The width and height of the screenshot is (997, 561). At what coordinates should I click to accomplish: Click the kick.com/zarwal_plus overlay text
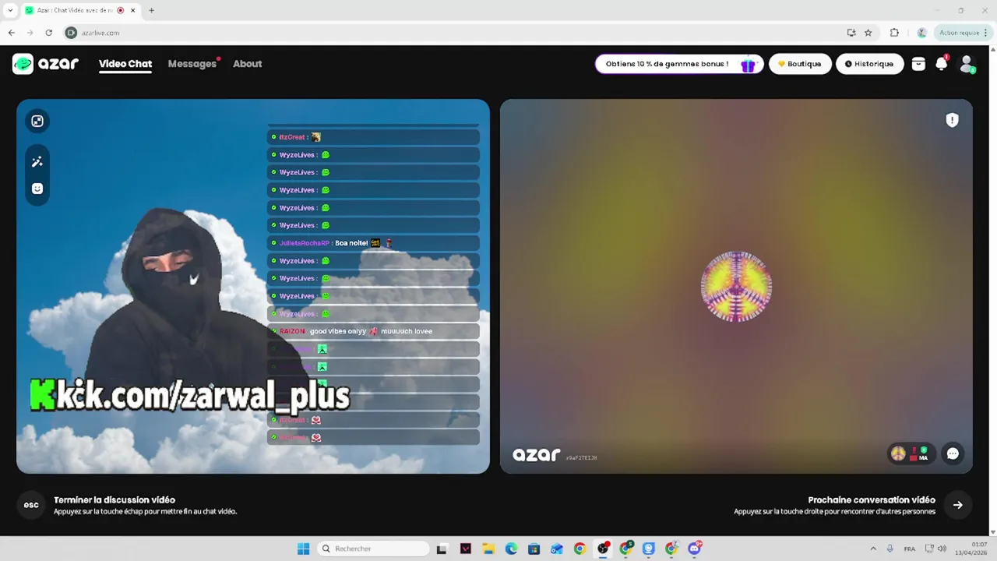click(x=190, y=396)
